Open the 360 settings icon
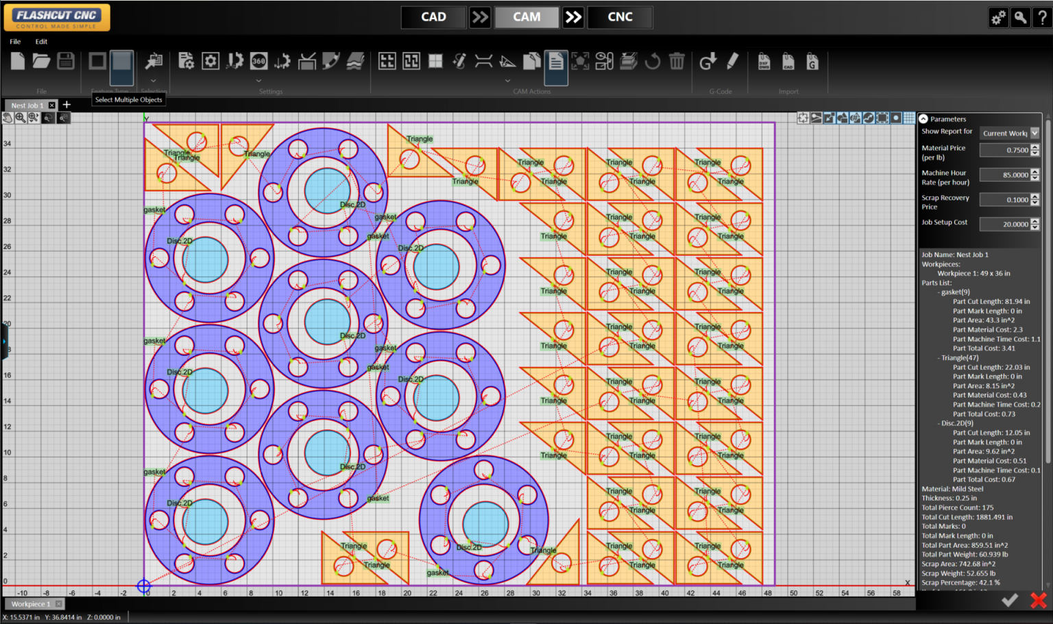1053x624 pixels. click(x=258, y=60)
